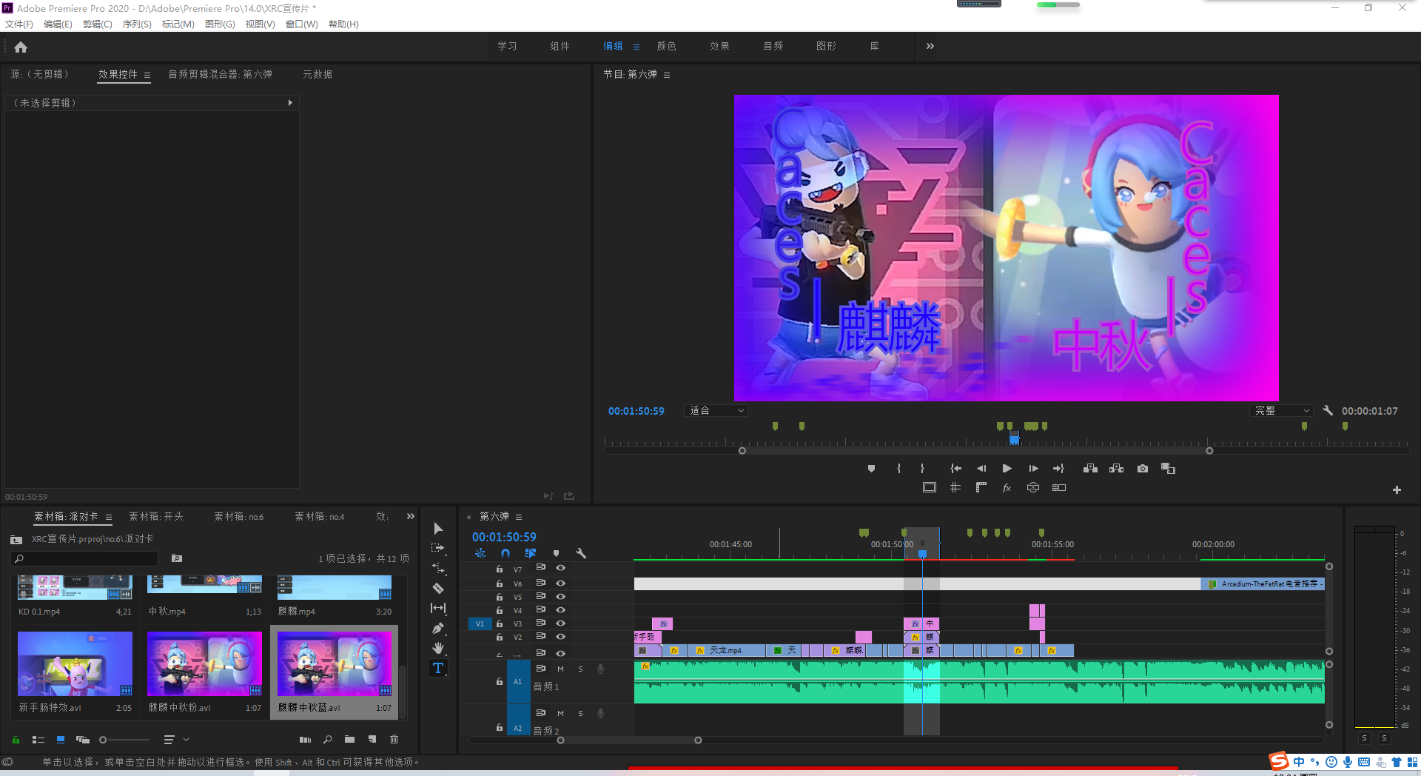Click the Mark Out brace button

pos(922,468)
